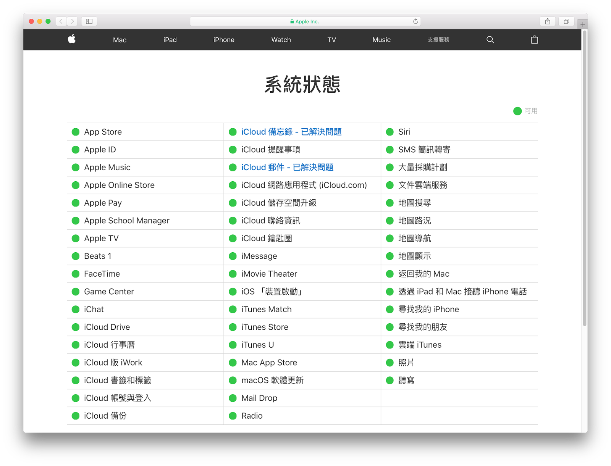Image resolution: width=611 pixels, height=466 pixels.
Task: Click iCloud 鑰匙圈 entry
Action: point(267,239)
